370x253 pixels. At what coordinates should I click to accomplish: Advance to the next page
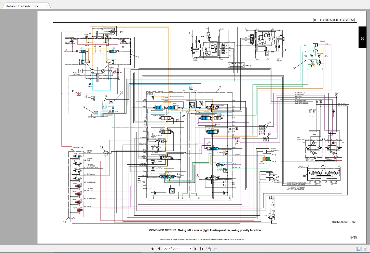coord(195,249)
